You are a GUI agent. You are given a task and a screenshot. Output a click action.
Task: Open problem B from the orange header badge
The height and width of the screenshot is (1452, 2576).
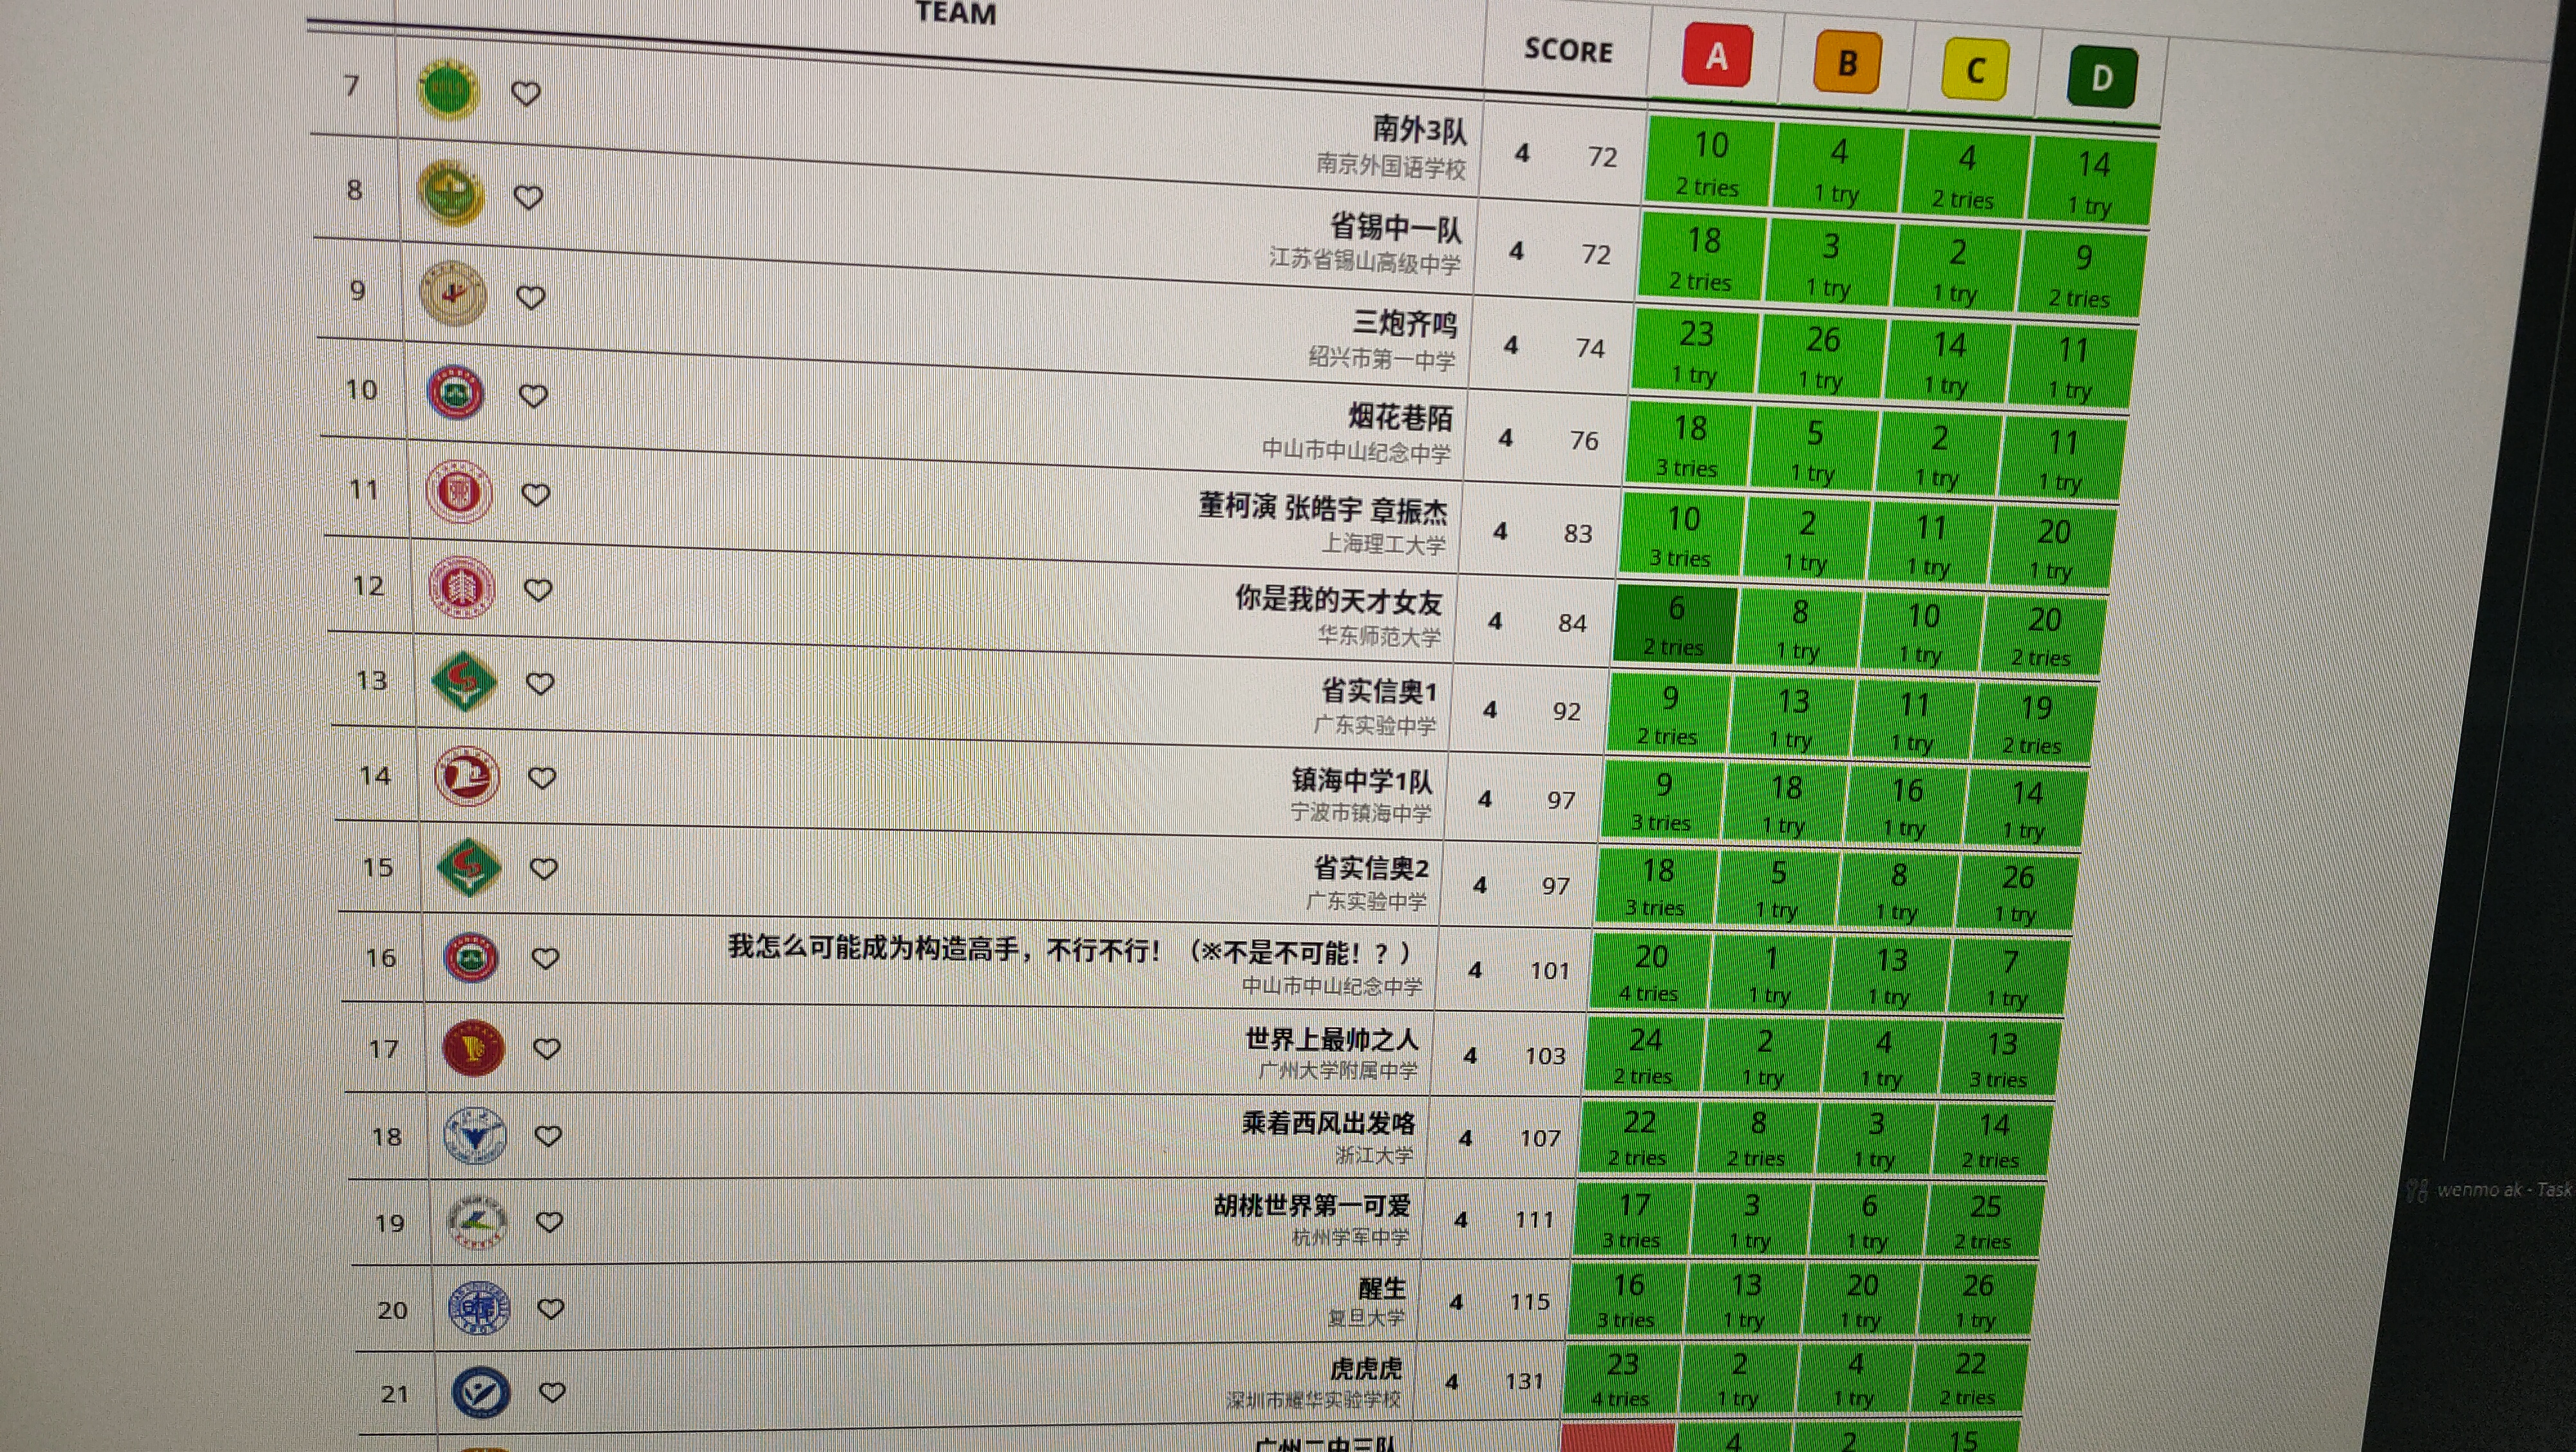coord(1847,63)
